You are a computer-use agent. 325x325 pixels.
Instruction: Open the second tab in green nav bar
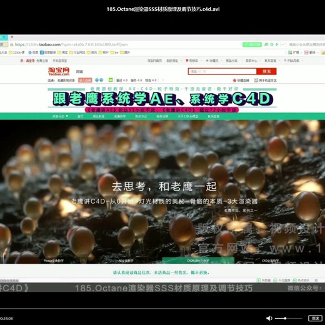coord(99,116)
